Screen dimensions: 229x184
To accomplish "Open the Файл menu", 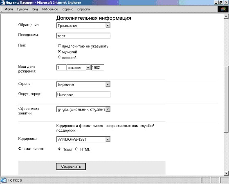I will (9, 9).
